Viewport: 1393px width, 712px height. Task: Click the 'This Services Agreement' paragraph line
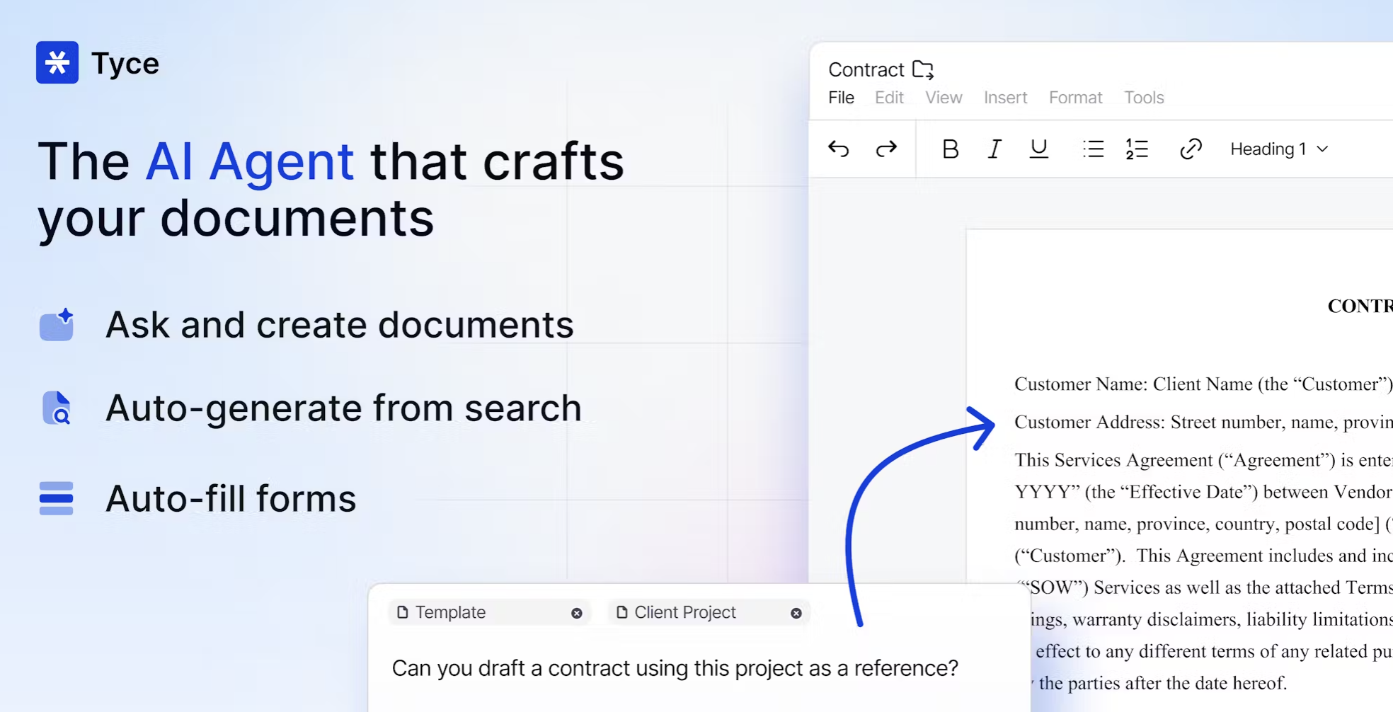[1203, 460]
